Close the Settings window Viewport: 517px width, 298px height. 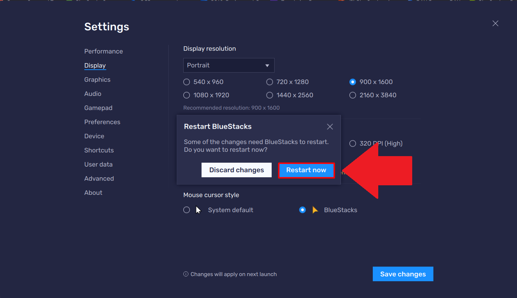(x=495, y=23)
